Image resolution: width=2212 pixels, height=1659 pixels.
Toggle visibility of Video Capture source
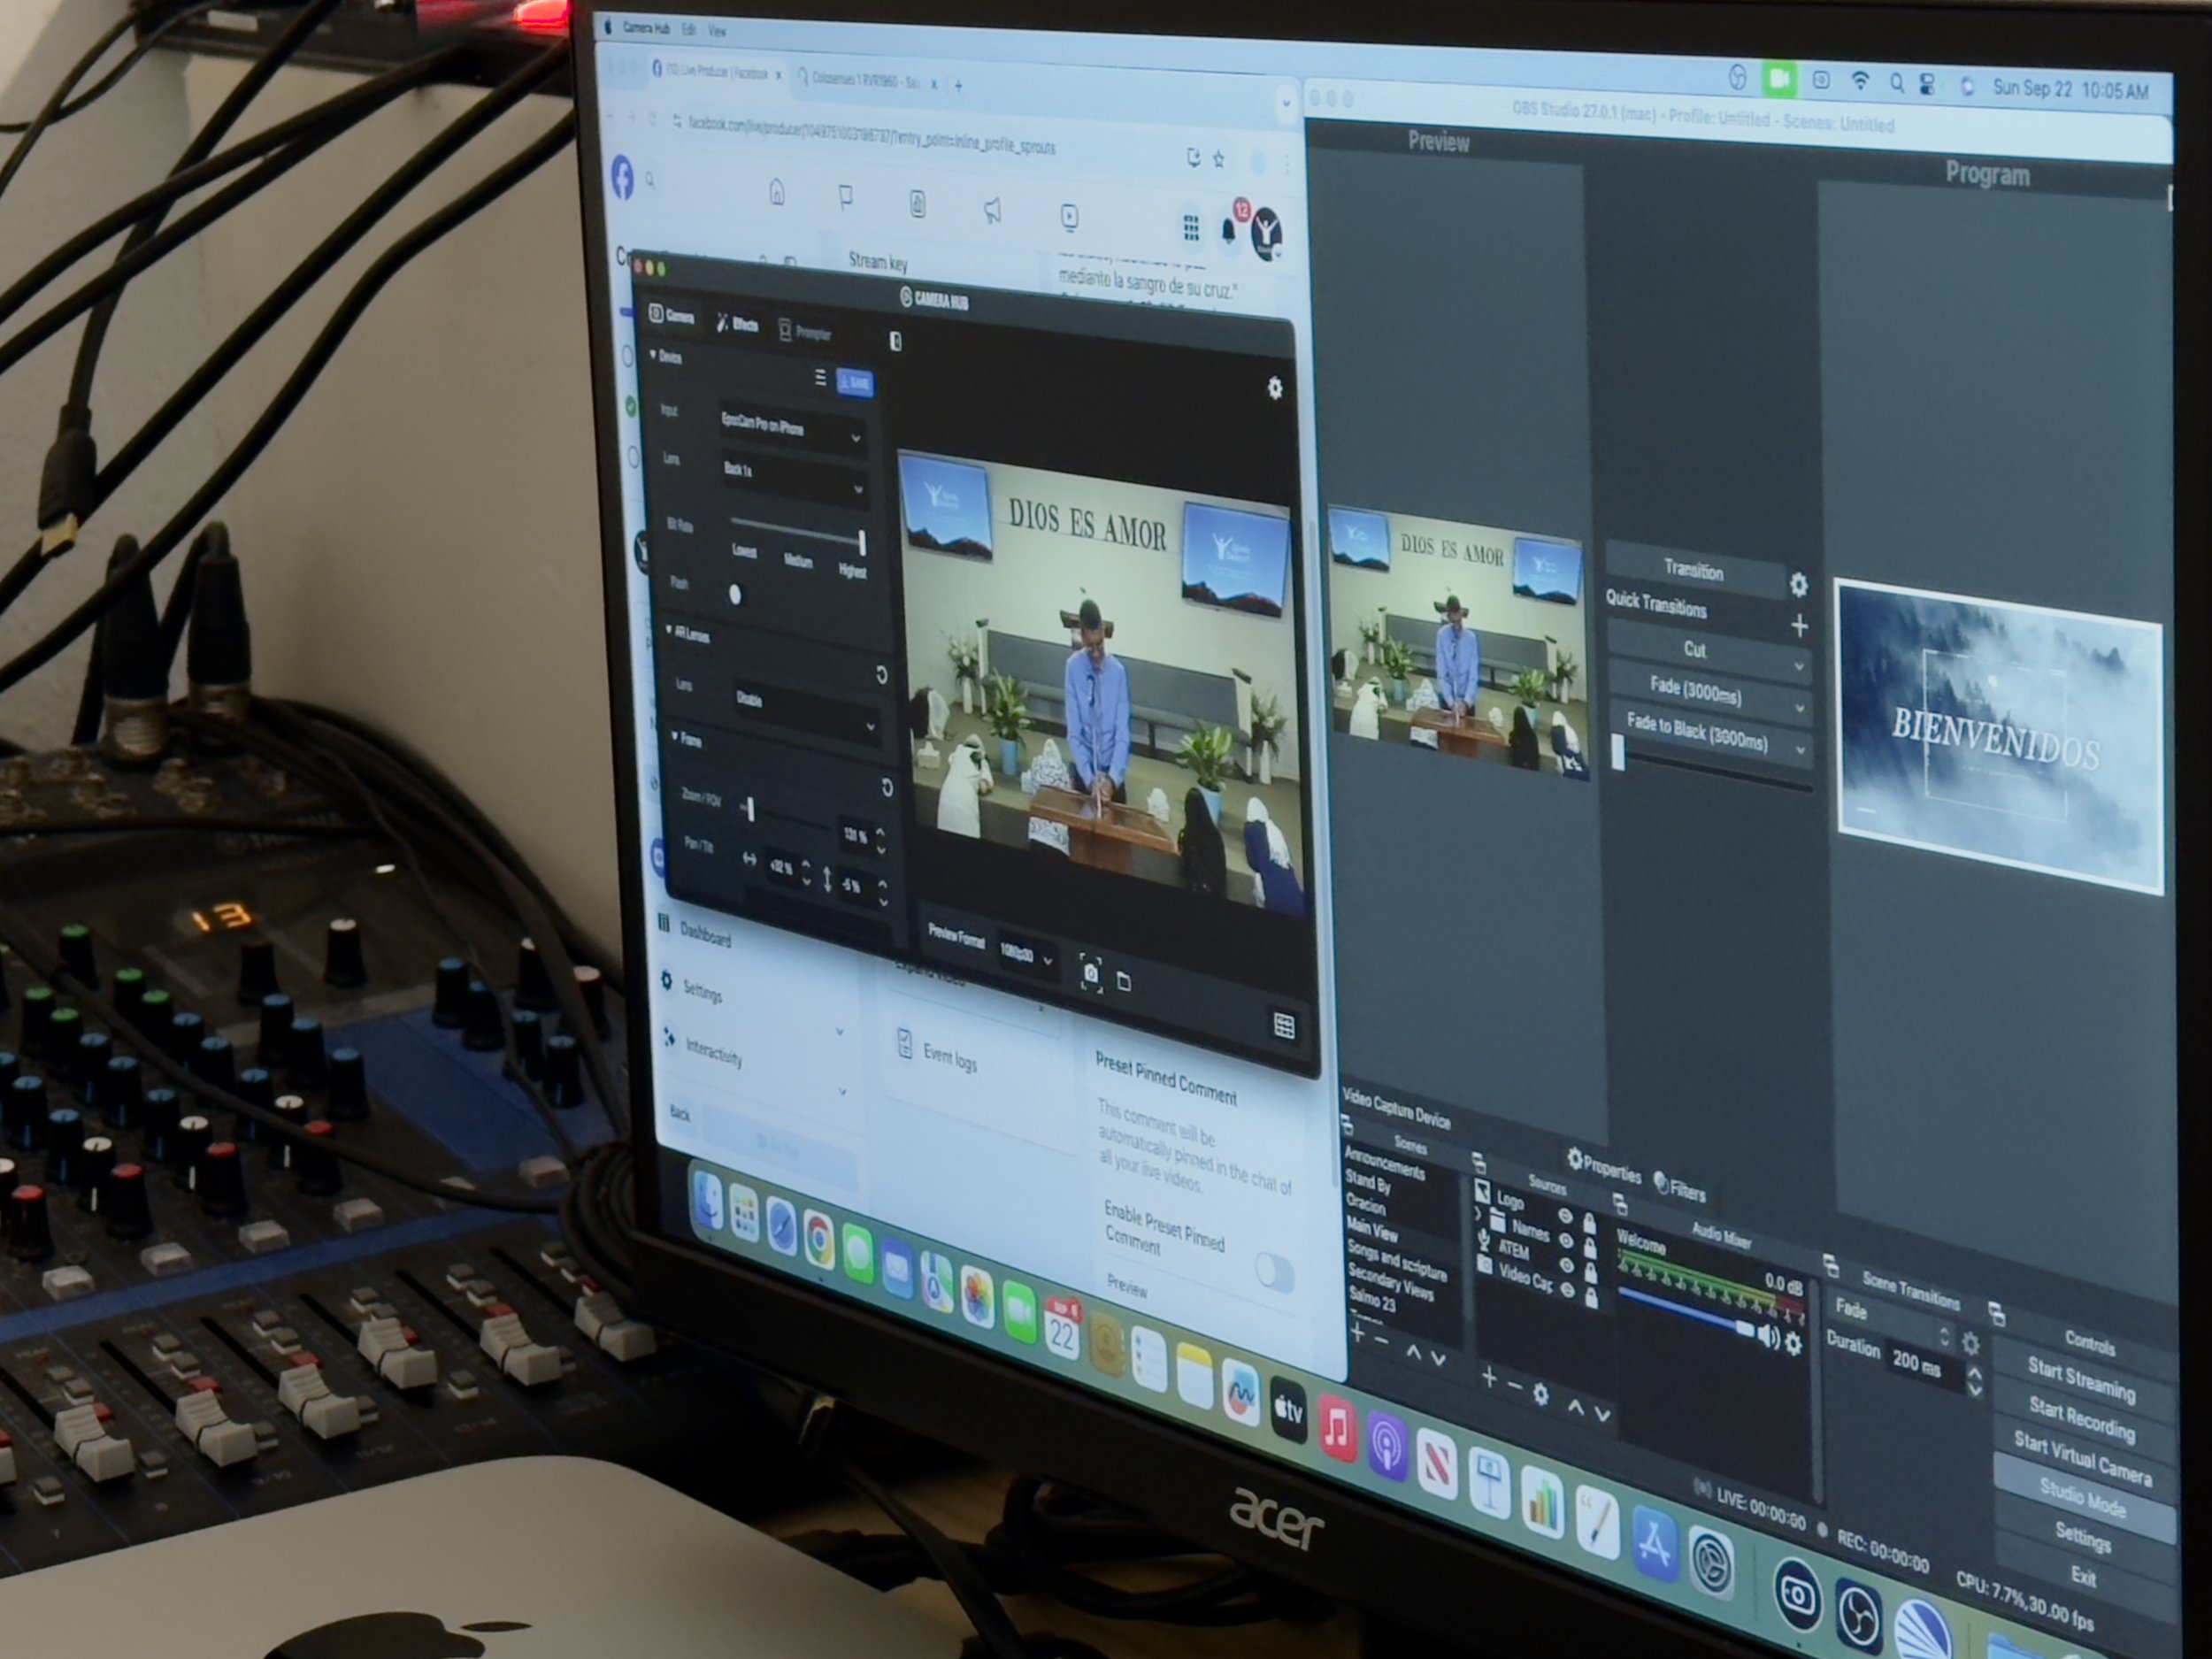click(x=1567, y=1291)
